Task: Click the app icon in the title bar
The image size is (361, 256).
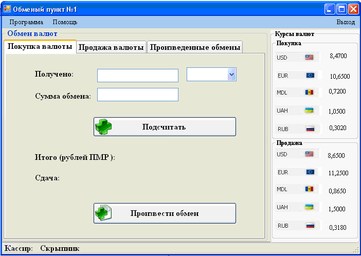Action: [7, 9]
